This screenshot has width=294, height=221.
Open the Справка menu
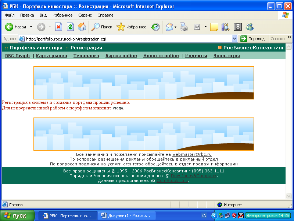coord(105,15)
